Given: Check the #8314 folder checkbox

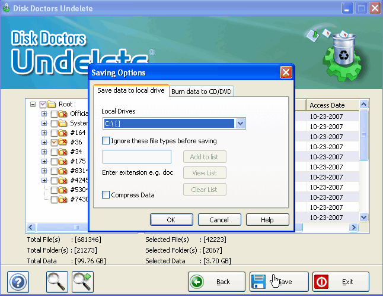Looking at the screenshot, I should pyautogui.click(x=54, y=171).
